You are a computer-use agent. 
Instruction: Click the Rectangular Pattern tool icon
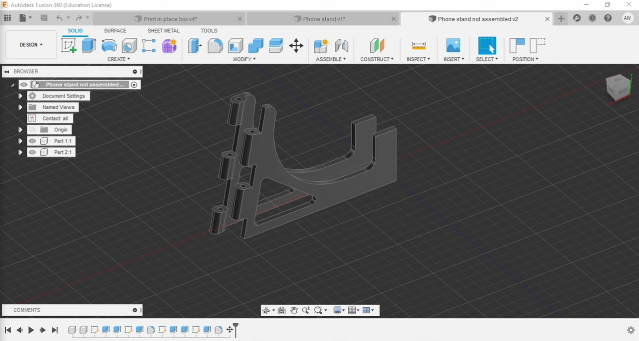coord(149,46)
